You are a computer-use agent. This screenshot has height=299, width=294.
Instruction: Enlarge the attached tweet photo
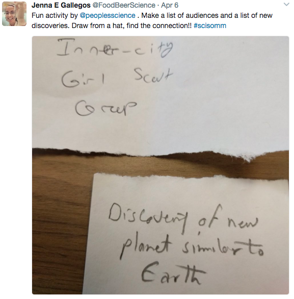[161, 165]
